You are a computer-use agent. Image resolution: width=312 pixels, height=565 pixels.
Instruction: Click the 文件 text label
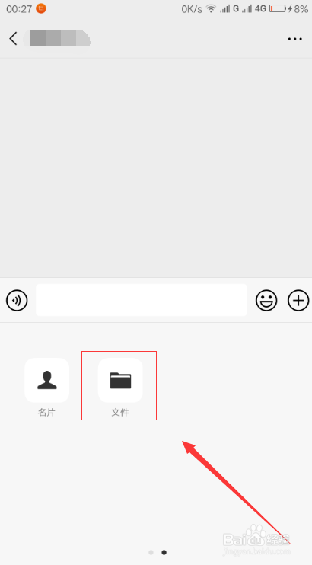pos(120,413)
